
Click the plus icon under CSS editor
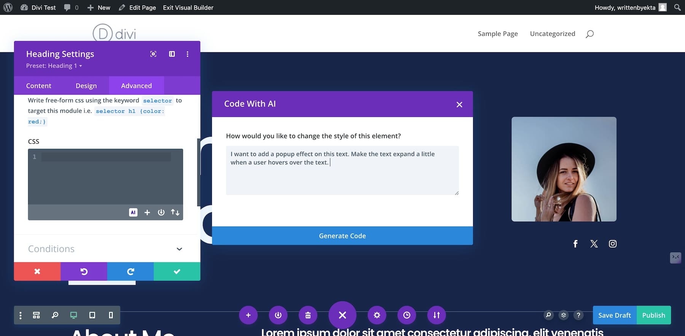click(x=147, y=212)
